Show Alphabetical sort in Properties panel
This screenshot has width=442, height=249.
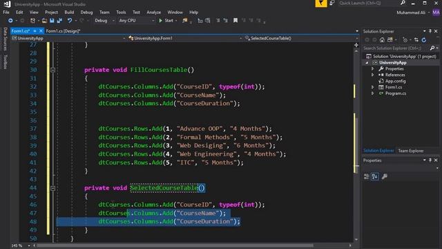click(x=374, y=177)
